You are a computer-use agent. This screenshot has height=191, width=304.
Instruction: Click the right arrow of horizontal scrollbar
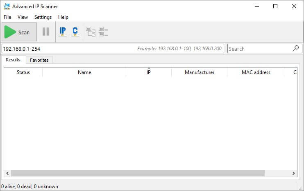(x=293, y=173)
